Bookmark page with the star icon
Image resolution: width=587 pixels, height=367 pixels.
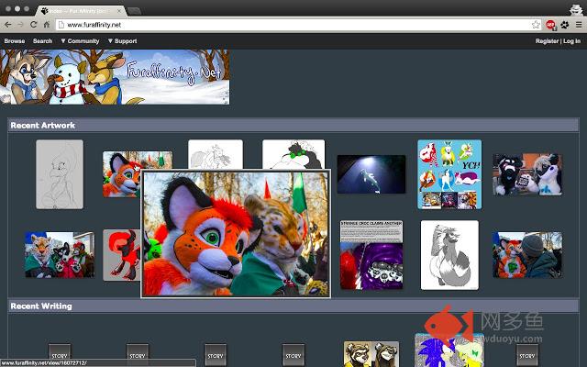tap(536, 25)
